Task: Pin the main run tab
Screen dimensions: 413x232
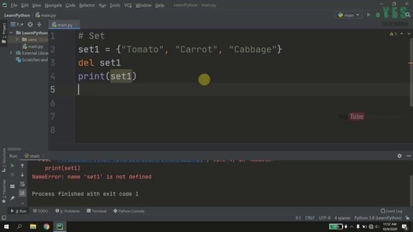Action: [x=12, y=198]
